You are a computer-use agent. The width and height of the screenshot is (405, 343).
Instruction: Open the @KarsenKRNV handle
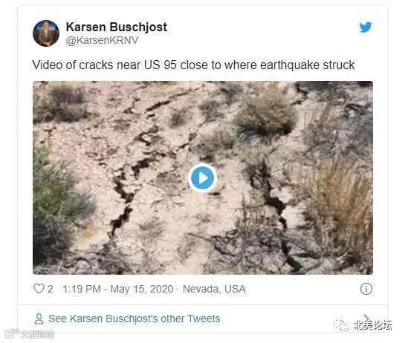(102, 41)
